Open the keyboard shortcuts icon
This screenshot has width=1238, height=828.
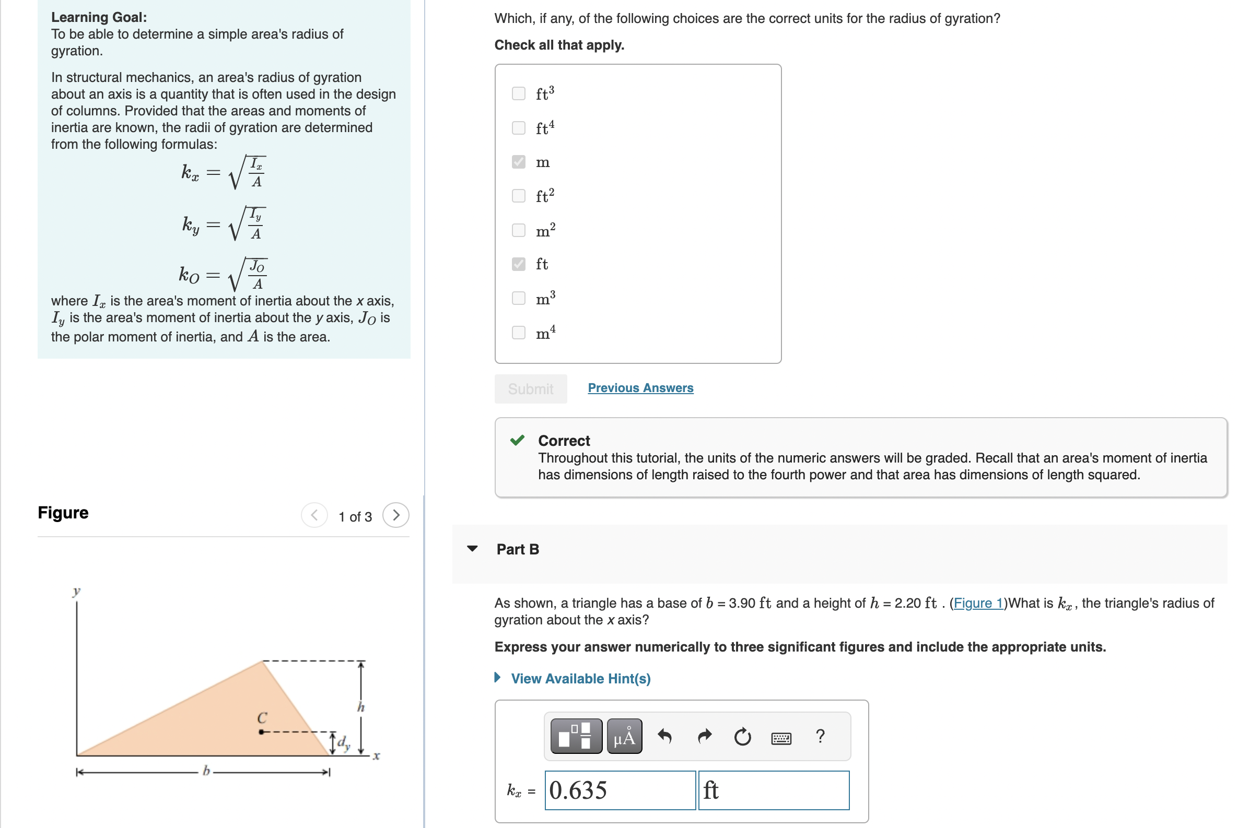[781, 738]
